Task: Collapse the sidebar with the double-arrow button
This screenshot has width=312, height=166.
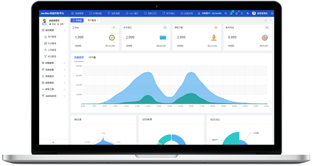Action: tap(53, 142)
